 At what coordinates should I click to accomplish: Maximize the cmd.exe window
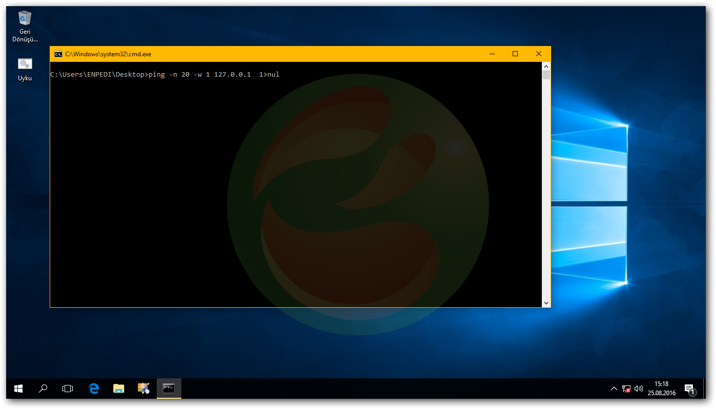click(515, 54)
